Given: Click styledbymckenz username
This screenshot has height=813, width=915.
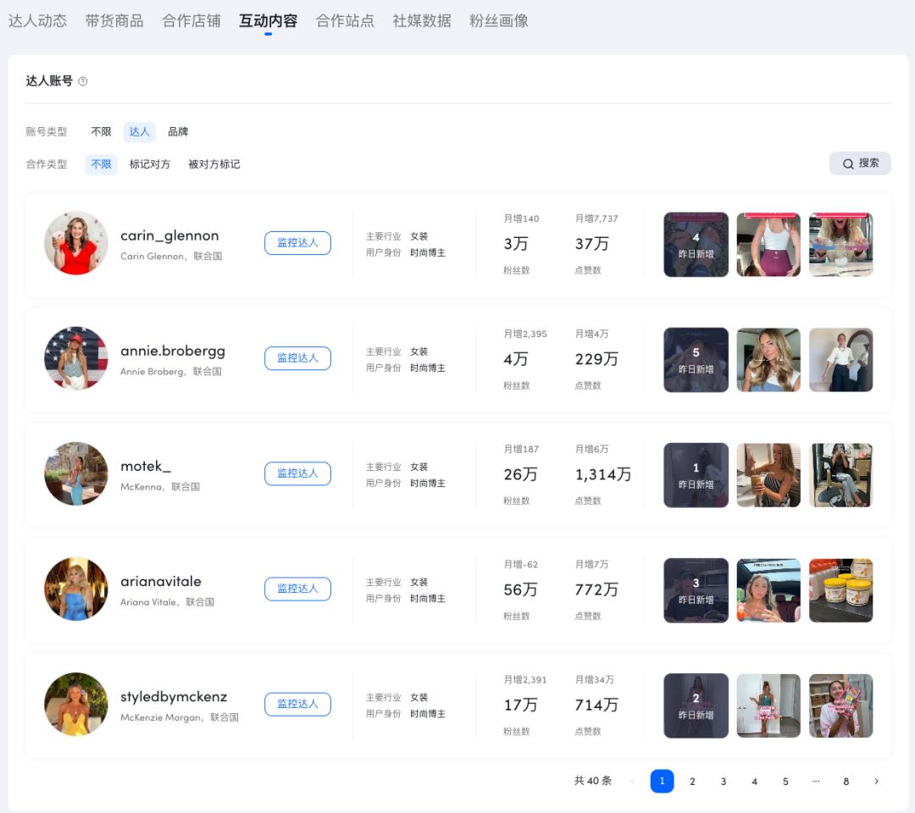Looking at the screenshot, I should [174, 697].
